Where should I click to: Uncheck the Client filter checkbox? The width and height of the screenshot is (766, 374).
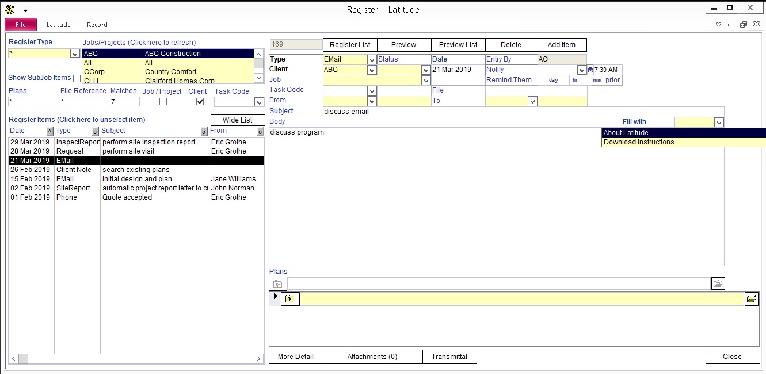pyautogui.click(x=200, y=102)
